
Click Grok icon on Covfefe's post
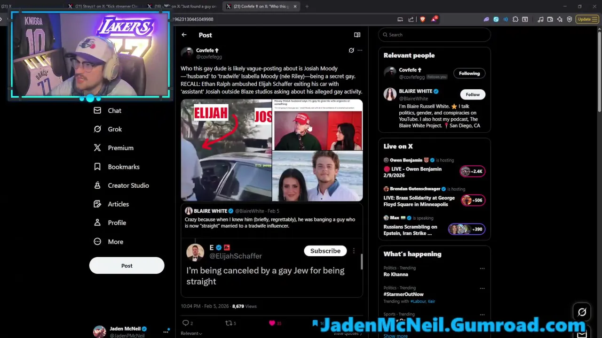point(351,50)
